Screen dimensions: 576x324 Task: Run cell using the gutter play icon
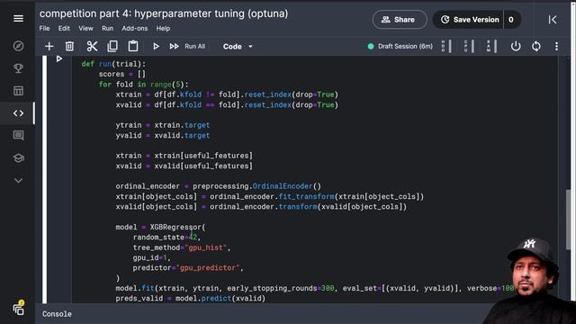pos(59,58)
